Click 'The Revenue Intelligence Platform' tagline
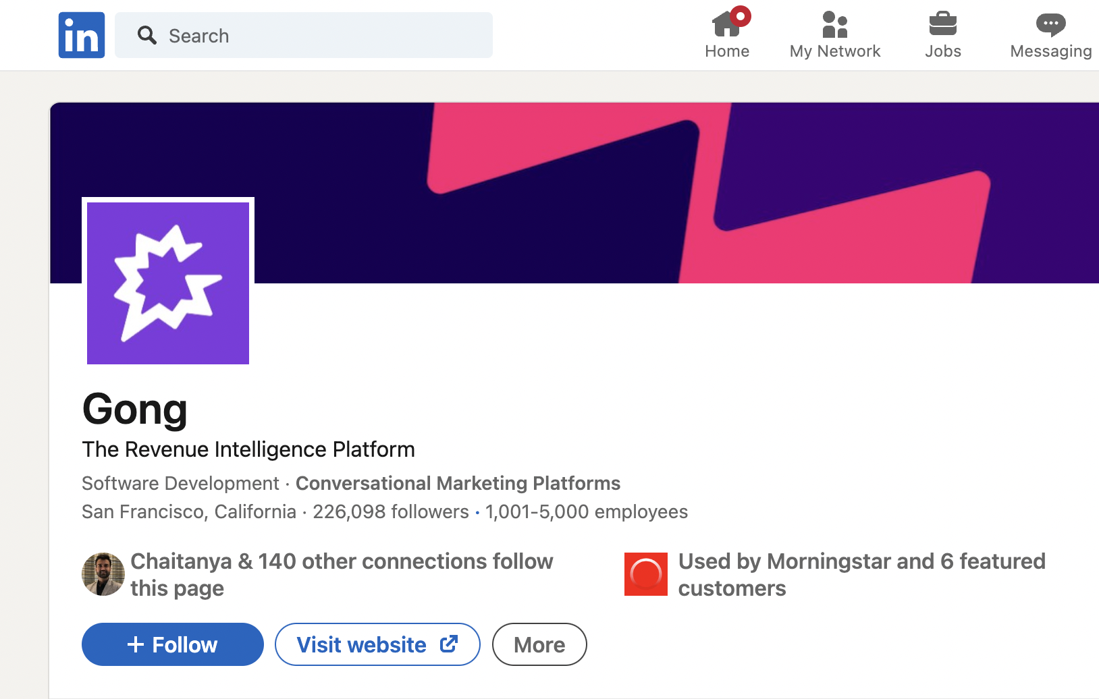 [248, 449]
